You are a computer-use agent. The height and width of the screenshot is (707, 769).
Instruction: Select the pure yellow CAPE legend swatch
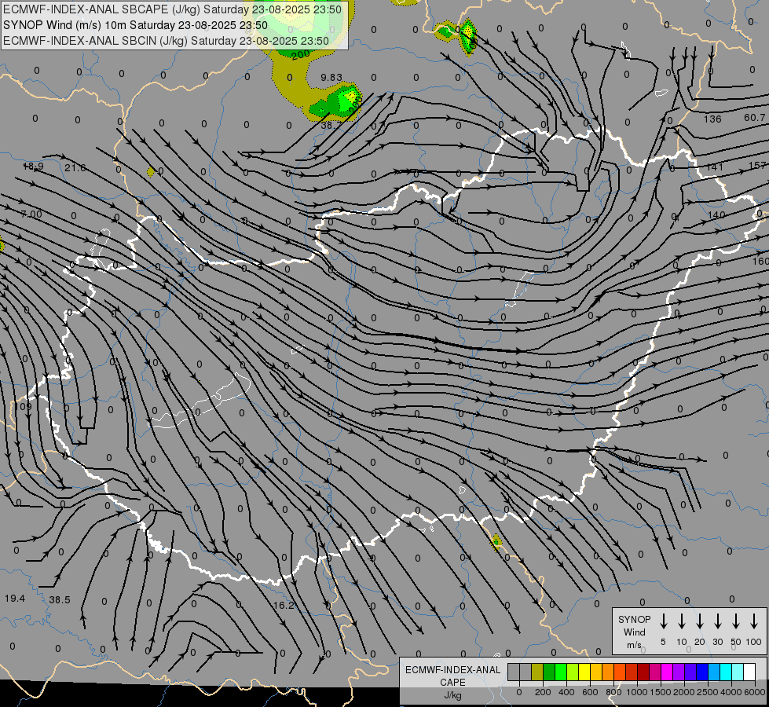coord(584,672)
